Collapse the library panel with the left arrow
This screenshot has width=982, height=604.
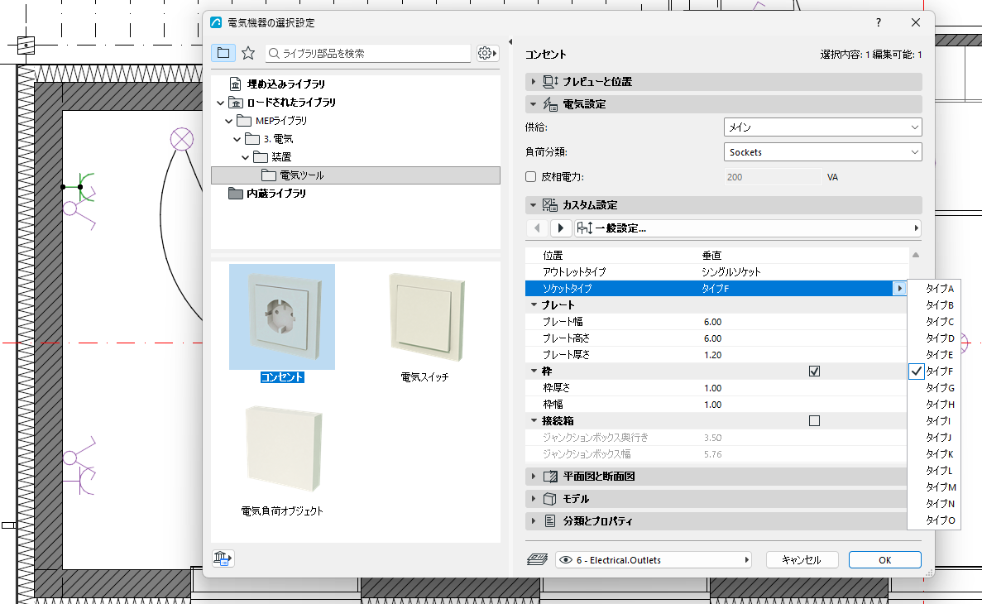tap(510, 42)
